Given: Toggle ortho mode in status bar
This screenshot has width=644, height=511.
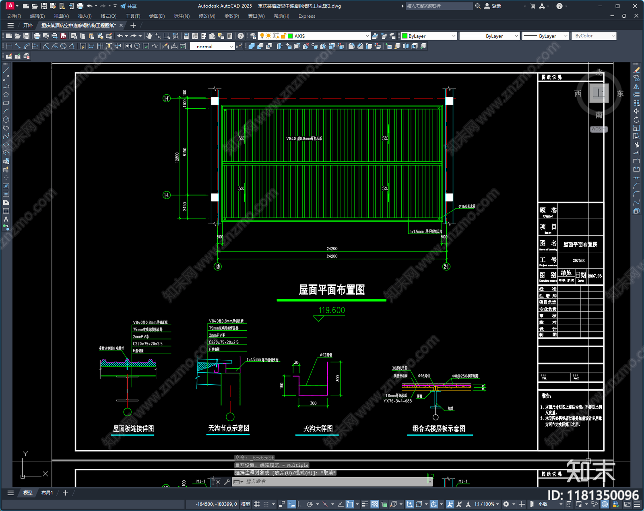Looking at the screenshot, I should pyautogui.click(x=300, y=504).
